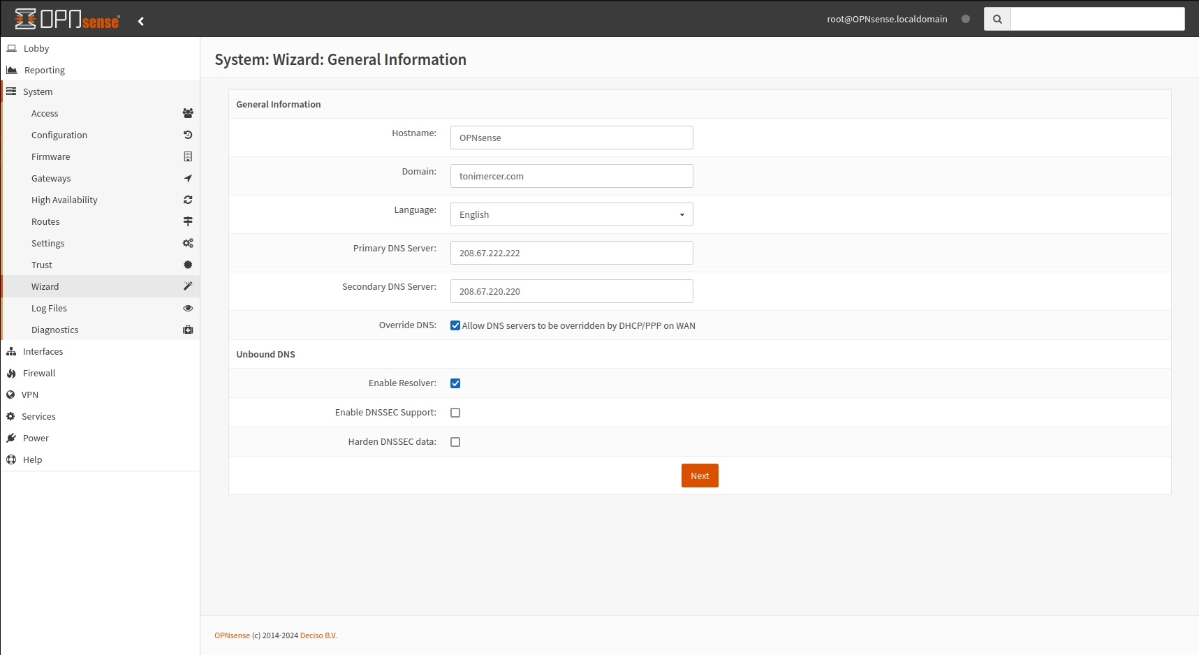The image size is (1199, 655).
Task: Click the top search input box
Action: 1098,19
